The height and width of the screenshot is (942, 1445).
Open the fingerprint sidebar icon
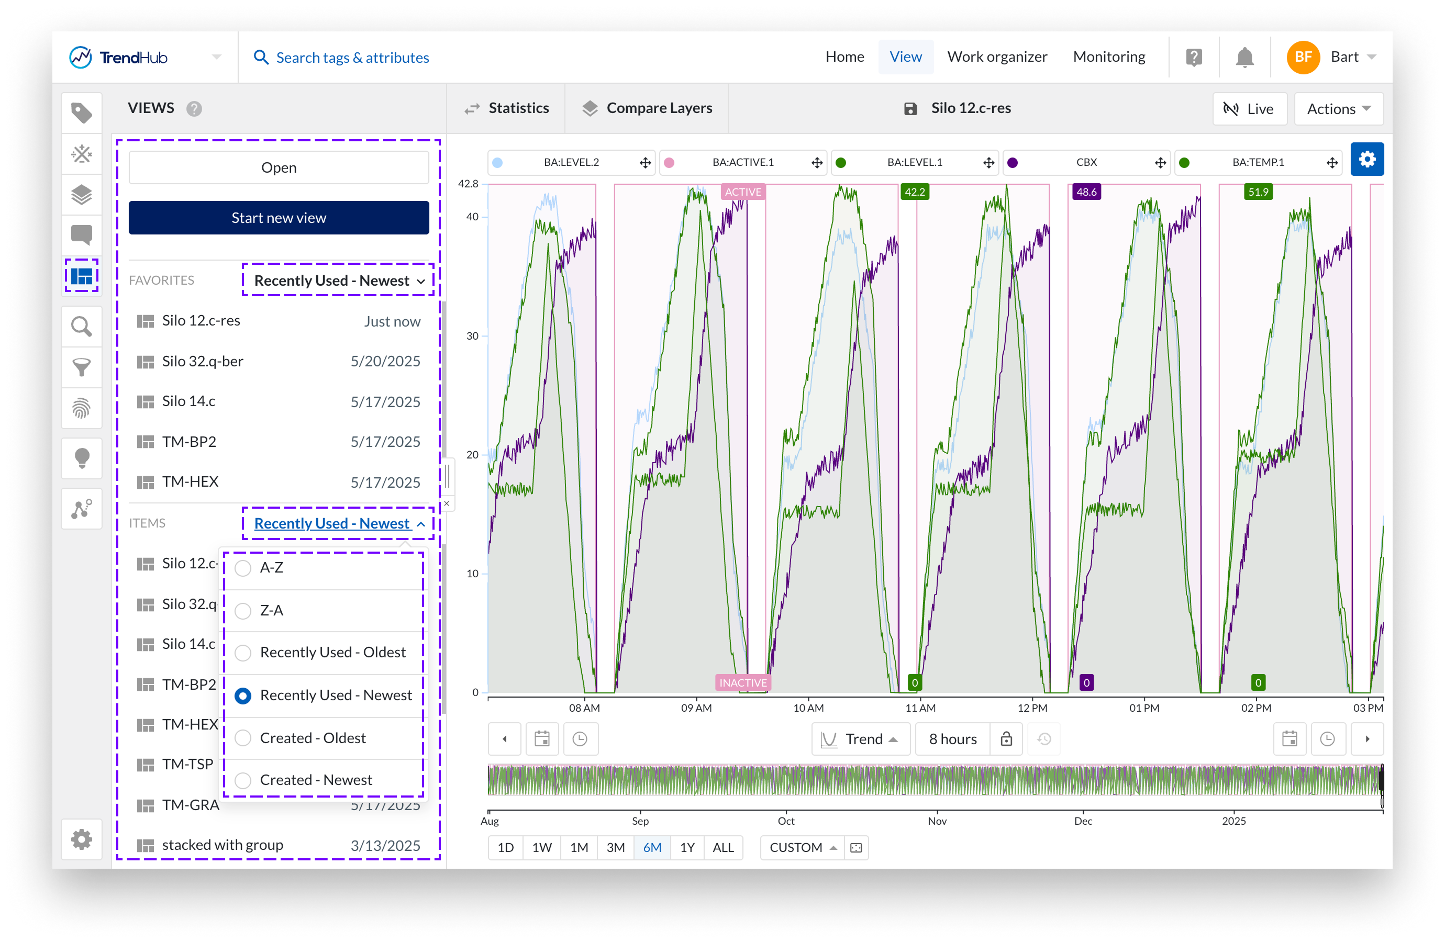coord(81,409)
